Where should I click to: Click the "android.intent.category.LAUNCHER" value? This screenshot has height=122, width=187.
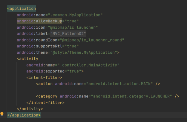click(131, 96)
